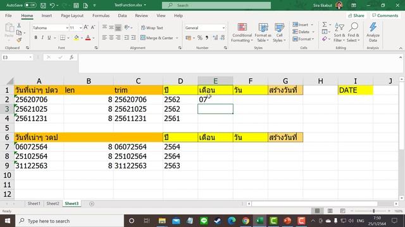Click the Name Box showing E3
The height and width of the screenshot is (227, 405).
(x=17, y=57)
